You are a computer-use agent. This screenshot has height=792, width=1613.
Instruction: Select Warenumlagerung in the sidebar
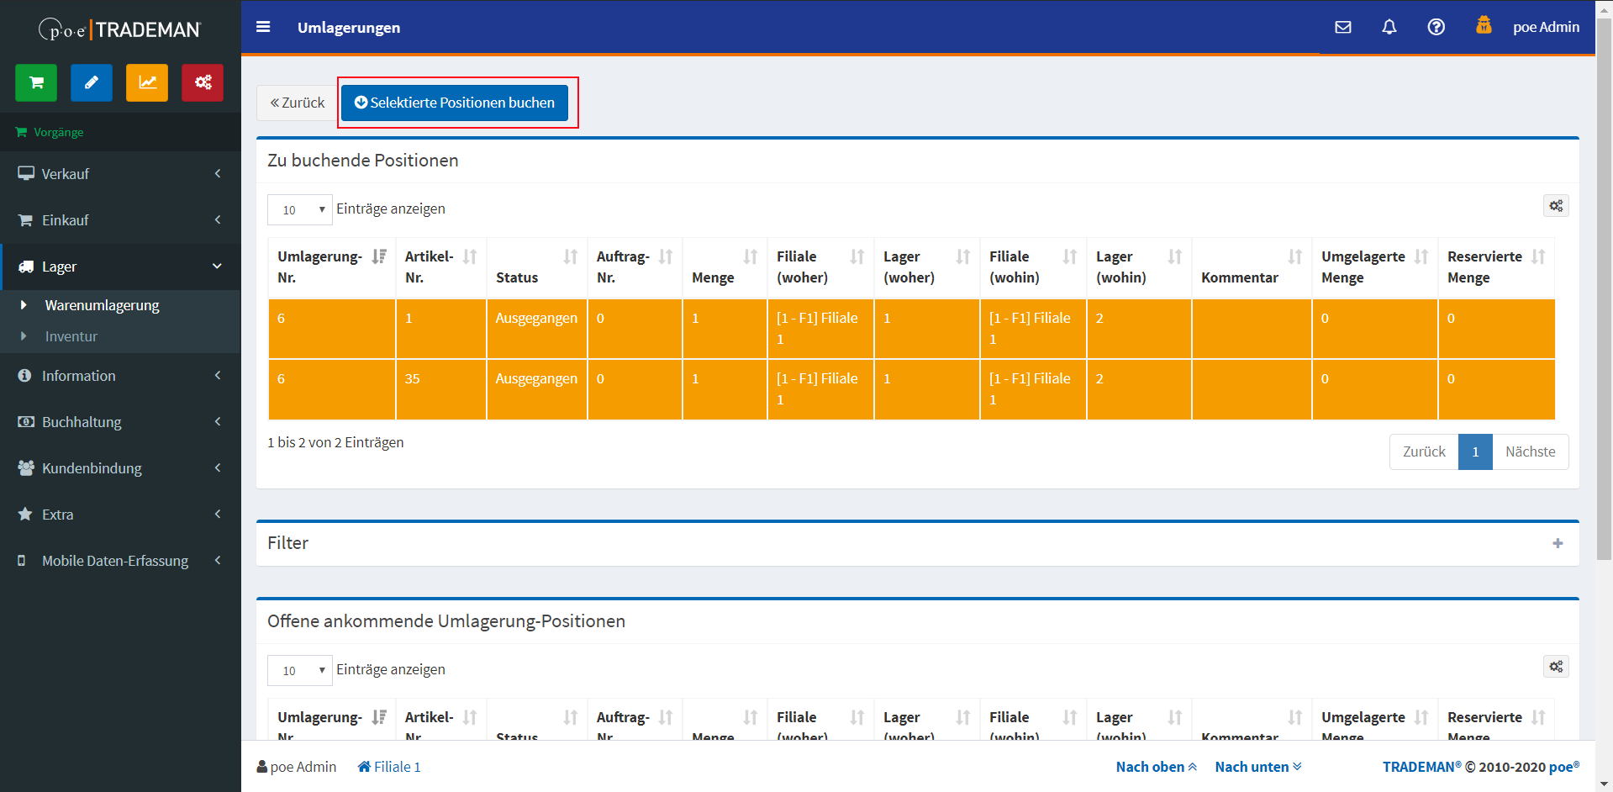[102, 305]
